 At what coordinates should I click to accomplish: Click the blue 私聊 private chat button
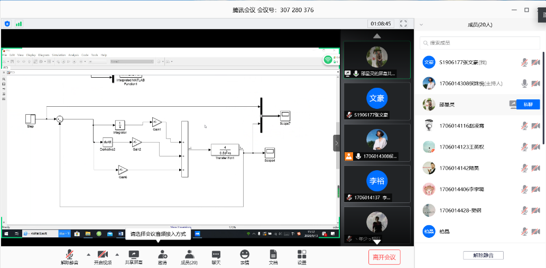click(529, 105)
